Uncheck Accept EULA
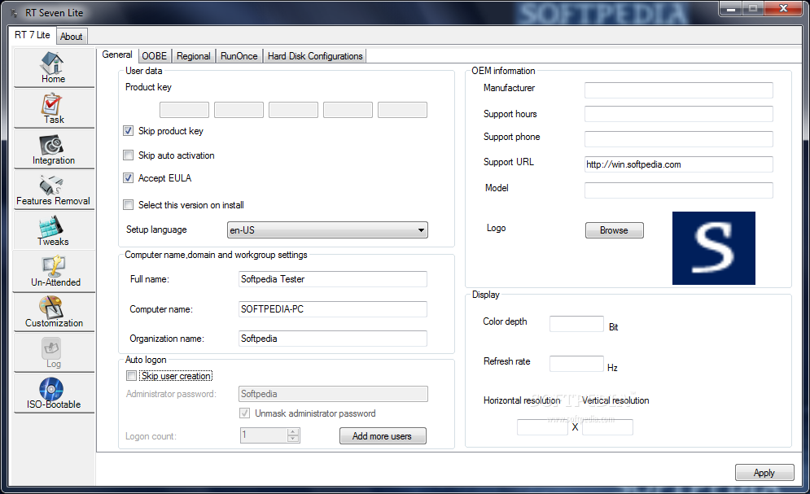The image size is (810, 494). (128, 178)
